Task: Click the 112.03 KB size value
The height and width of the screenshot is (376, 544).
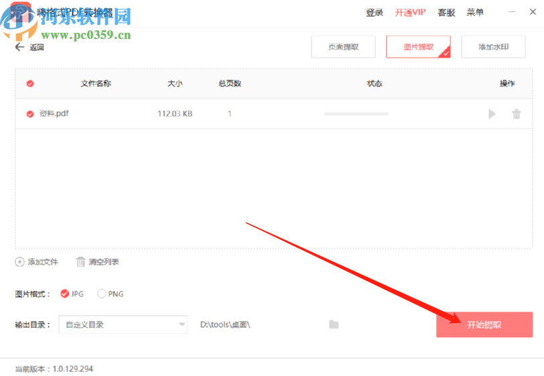Action: tap(175, 114)
